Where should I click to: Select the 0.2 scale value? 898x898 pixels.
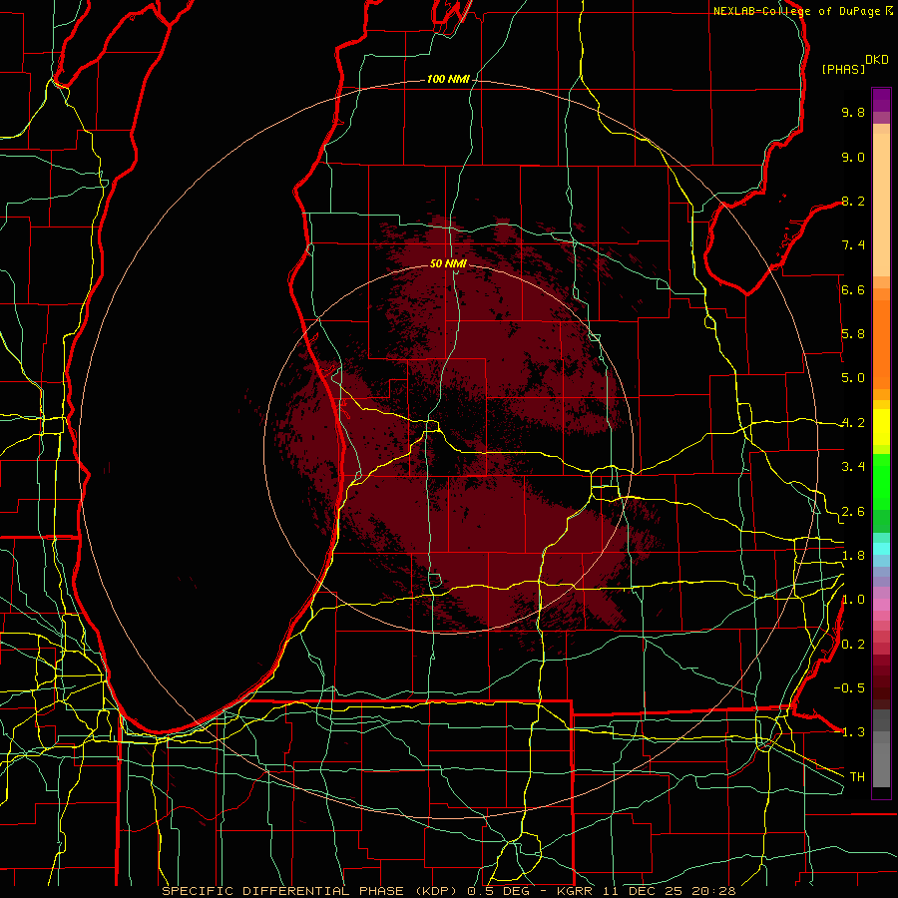853,645
